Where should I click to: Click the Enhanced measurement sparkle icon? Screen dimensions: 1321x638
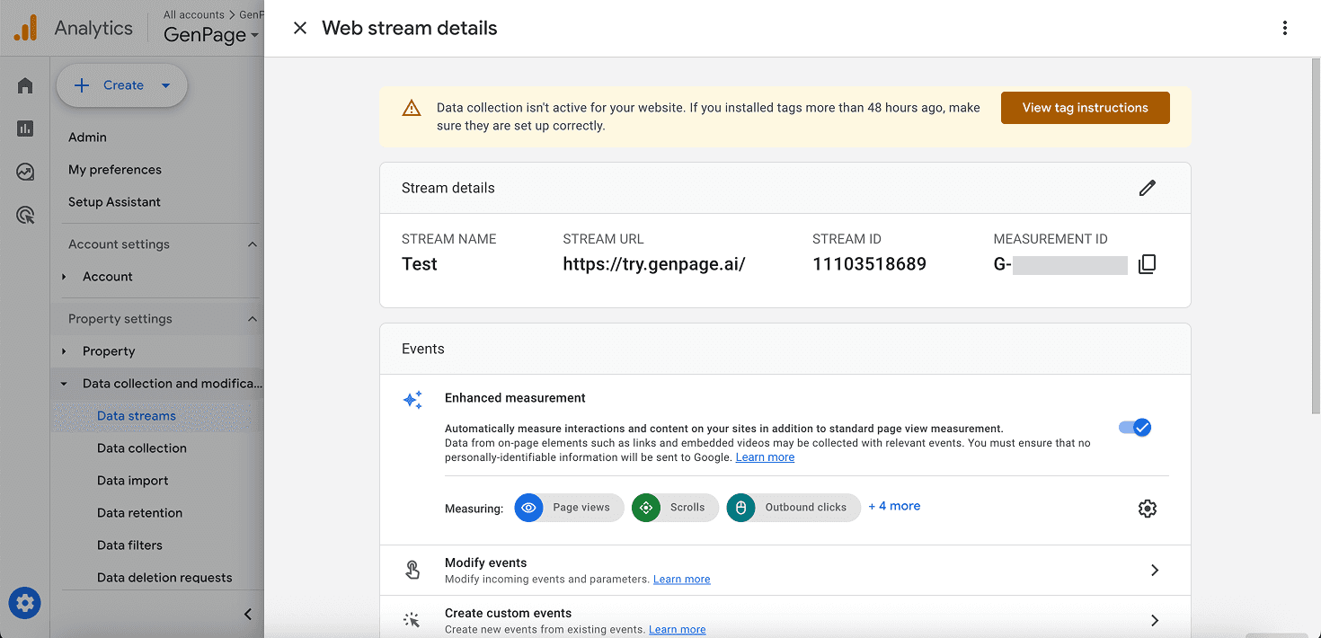(x=412, y=401)
